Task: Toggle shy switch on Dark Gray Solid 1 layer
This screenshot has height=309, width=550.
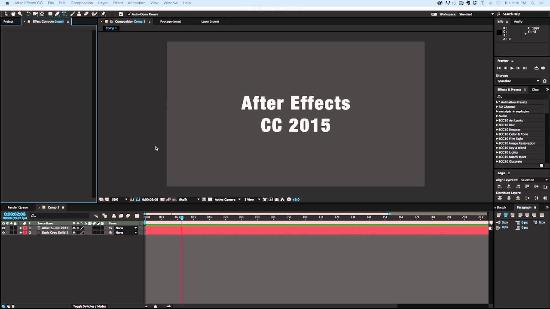Action: click(x=74, y=233)
